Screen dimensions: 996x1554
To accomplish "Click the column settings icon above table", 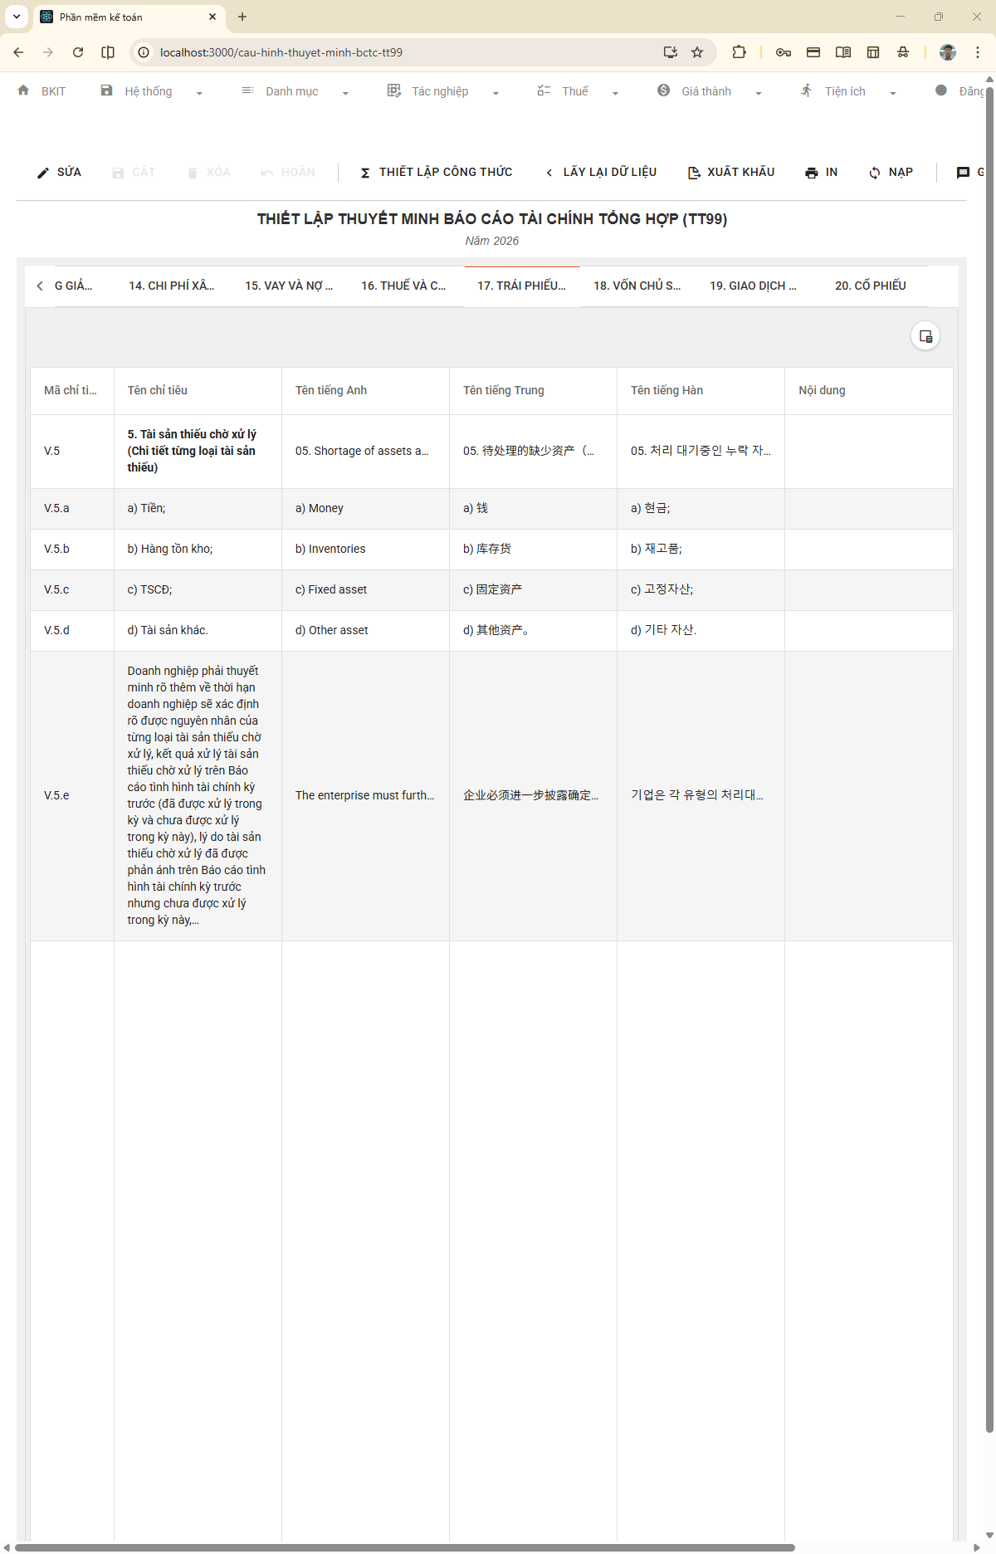I will 925,336.
